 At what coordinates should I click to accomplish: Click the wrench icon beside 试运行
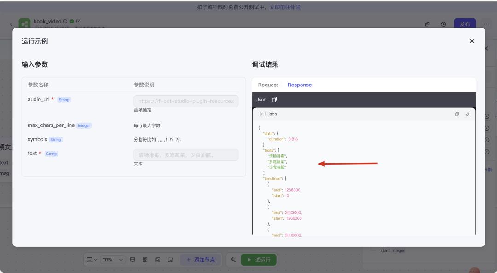[x=233, y=259]
